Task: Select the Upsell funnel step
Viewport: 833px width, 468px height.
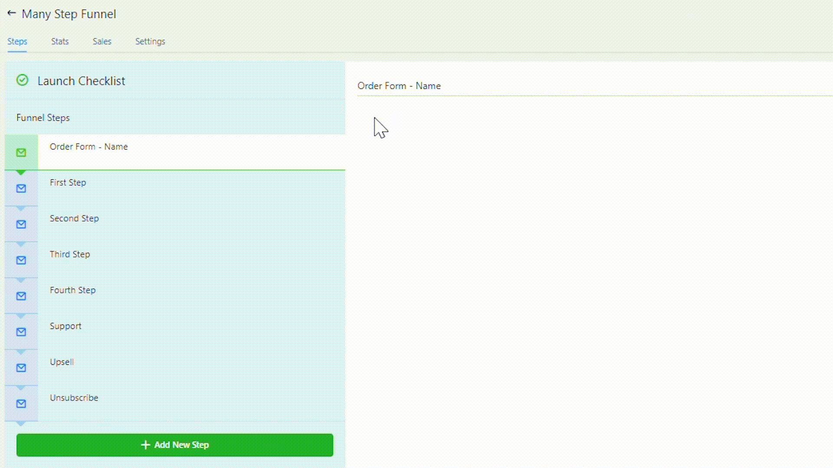Action: [62, 362]
